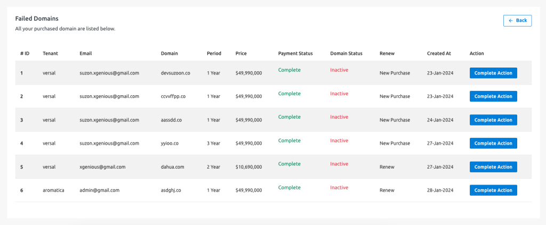
Task: Click the 28-Jan-2024 created date
Action: 440,190
